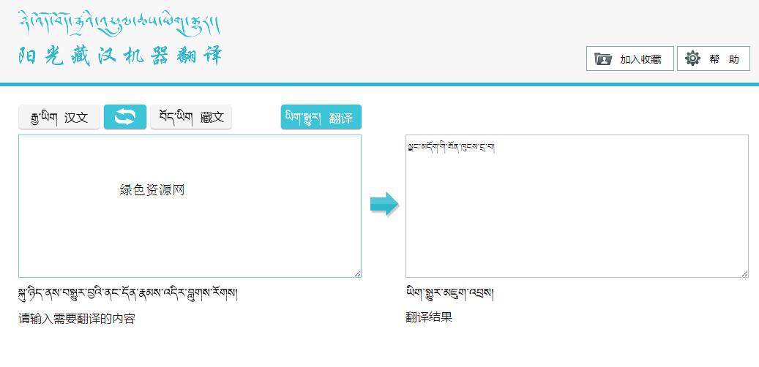Click the 翻译结果 label
This screenshot has height=367, width=759.
pos(429,317)
